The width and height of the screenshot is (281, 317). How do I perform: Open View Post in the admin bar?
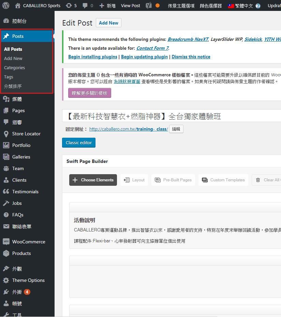click(x=131, y=6)
